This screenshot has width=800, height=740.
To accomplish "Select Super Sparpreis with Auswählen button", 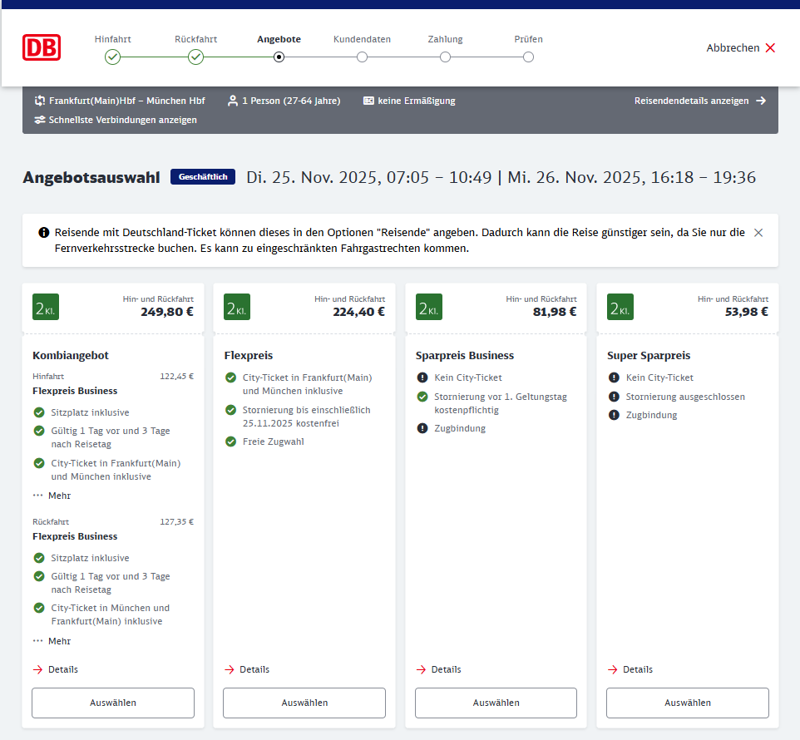I will [687, 703].
